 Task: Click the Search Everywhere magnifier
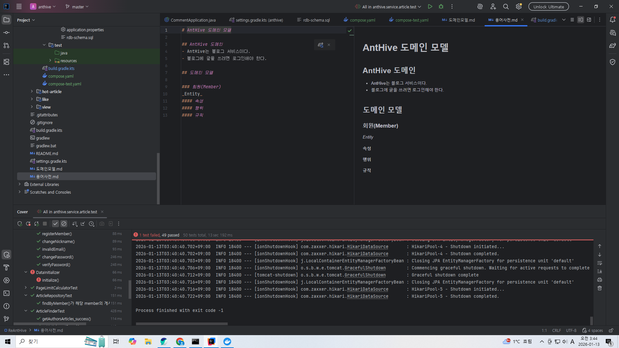[x=506, y=6]
